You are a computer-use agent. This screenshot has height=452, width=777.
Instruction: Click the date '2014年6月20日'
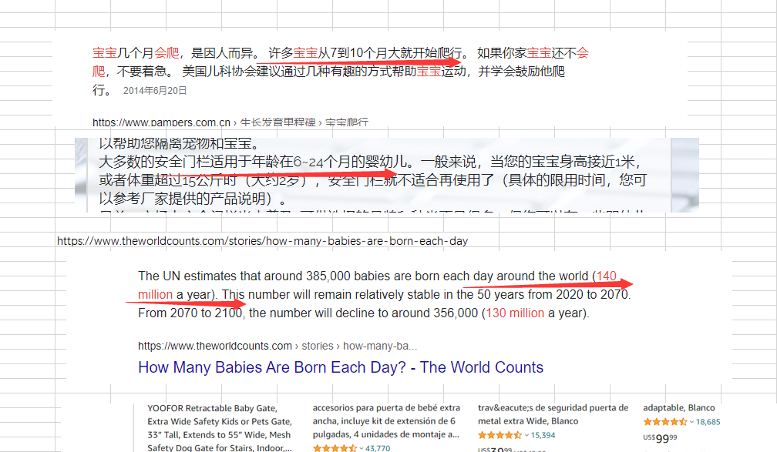coord(155,91)
